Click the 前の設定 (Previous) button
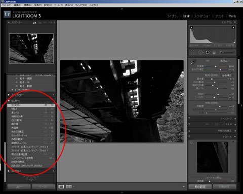 tap(200, 187)
